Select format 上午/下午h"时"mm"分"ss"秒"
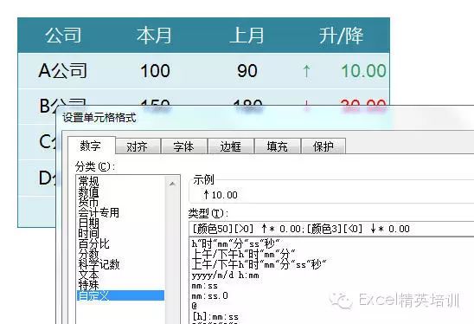Screen dimensions: 474x324 coord(259,265)
